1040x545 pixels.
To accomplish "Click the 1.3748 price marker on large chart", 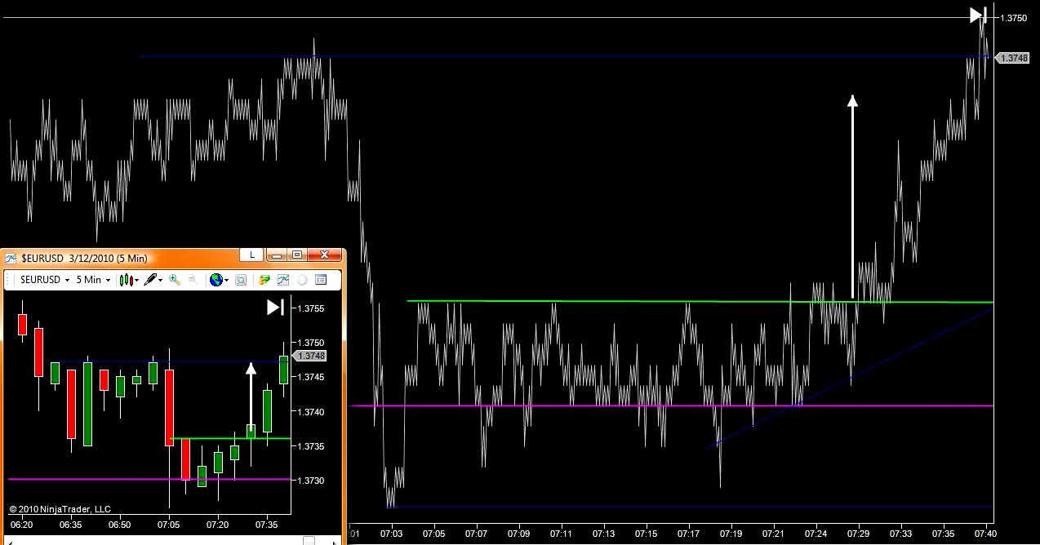I will point(1011,58).
